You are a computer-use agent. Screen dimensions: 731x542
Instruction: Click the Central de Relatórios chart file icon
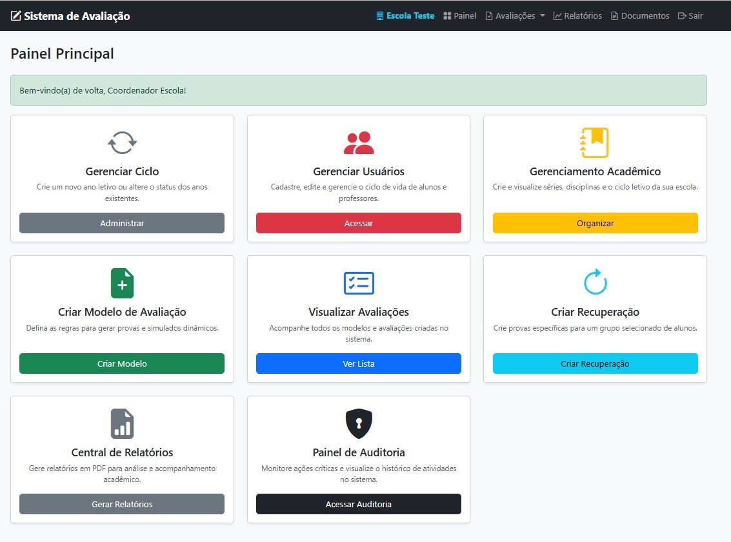[122, 423]
